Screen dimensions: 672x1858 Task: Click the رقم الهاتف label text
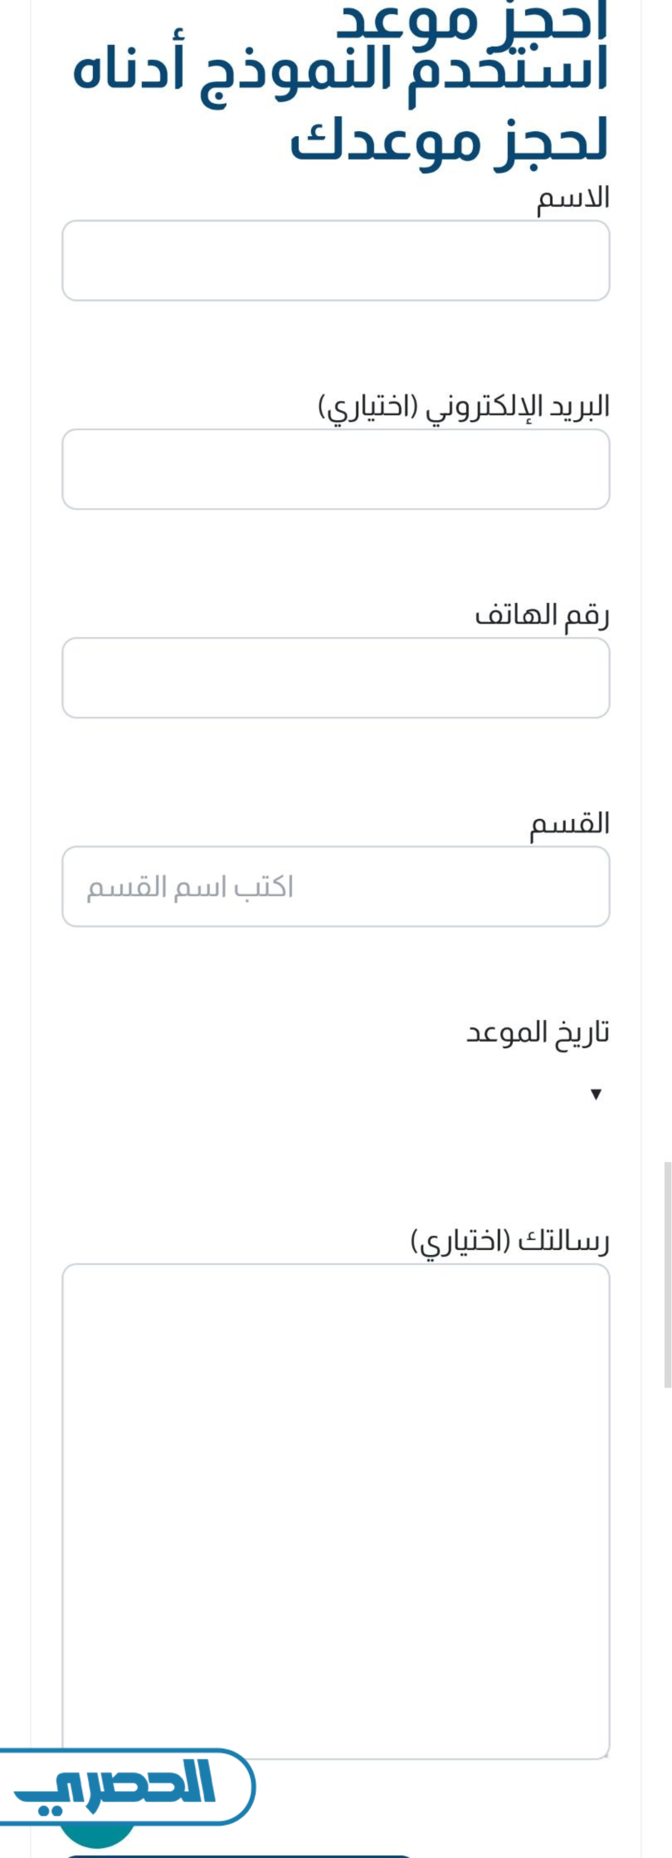542,615
